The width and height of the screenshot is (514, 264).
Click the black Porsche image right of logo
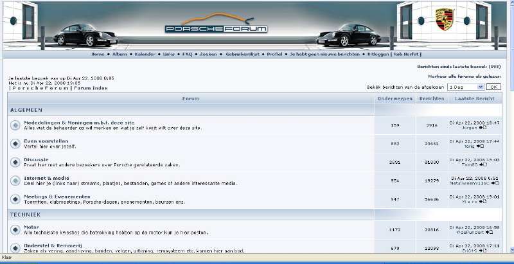coord(348,35)
